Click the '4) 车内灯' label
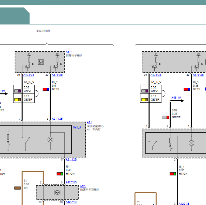Screen dimensions: 206x205 coord(94,130)
